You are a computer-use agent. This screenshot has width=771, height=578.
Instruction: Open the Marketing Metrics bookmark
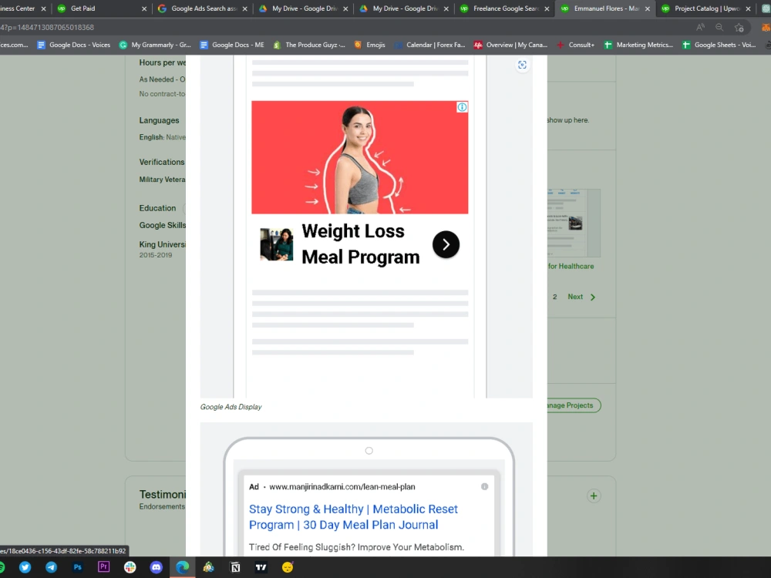click(x=638, y=45)
